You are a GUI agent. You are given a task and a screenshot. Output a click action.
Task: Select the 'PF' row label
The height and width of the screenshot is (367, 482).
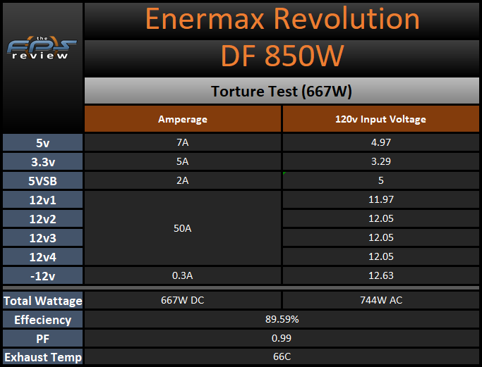point(43,338)
